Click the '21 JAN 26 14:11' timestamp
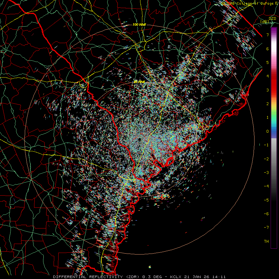279x279 pixels. (x=204, y=277)
